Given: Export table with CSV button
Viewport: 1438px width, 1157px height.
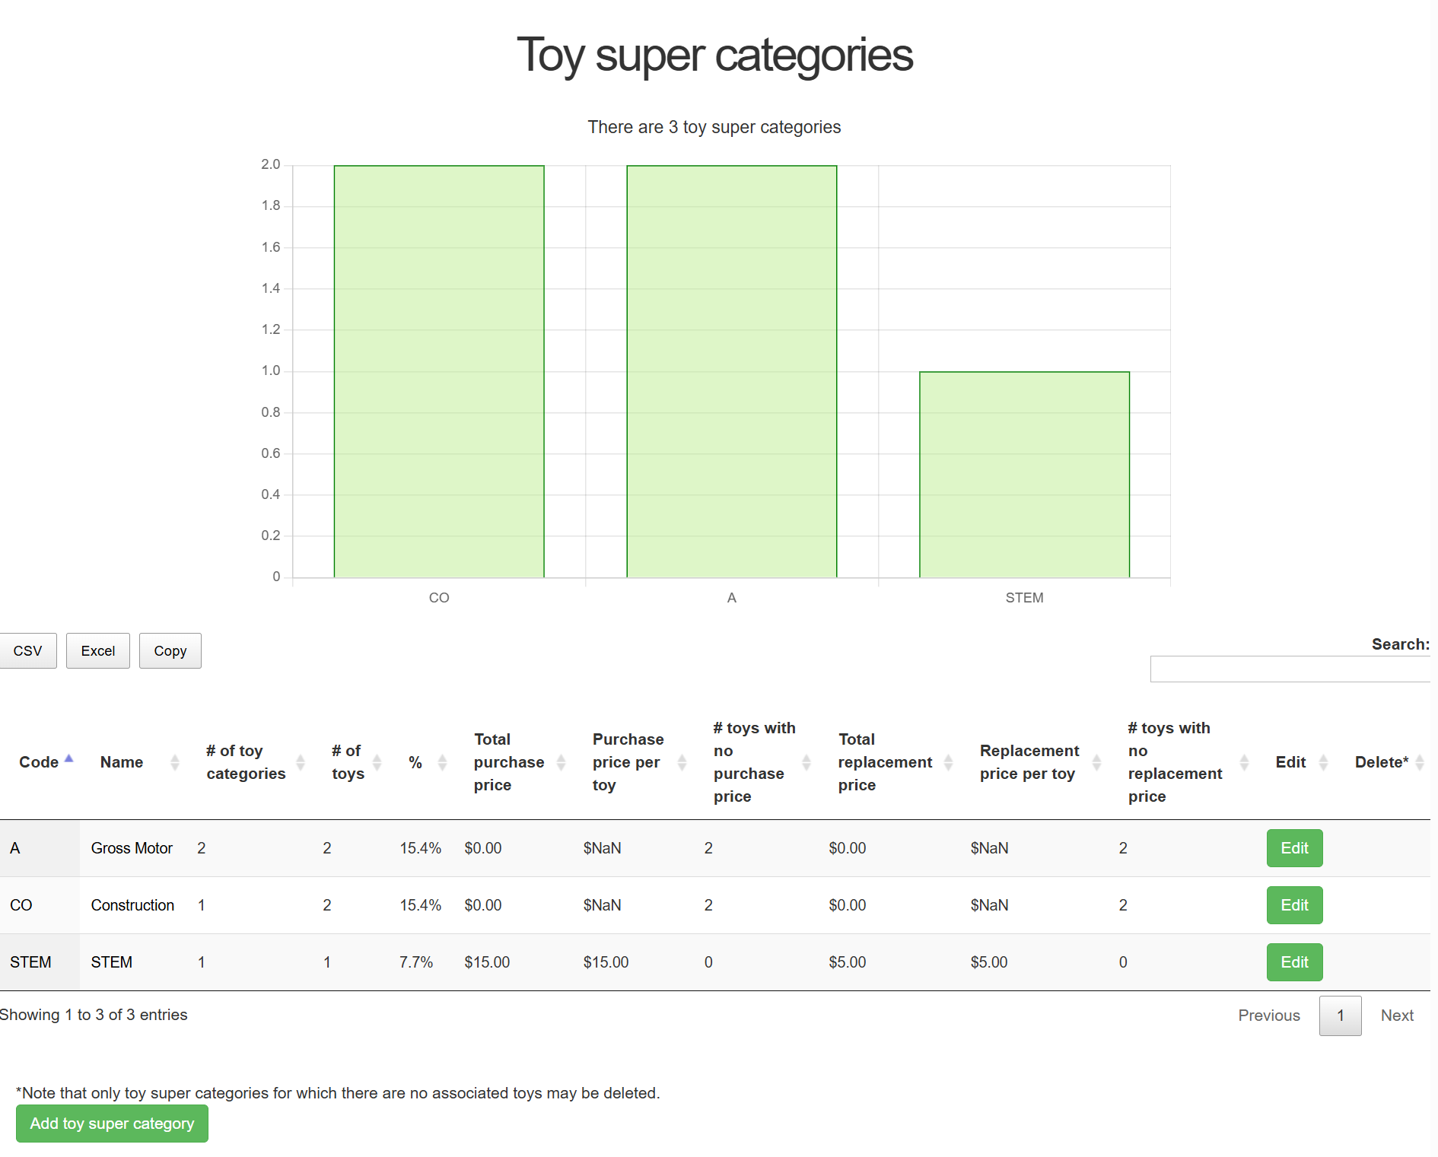Looking at the screenshot, I should 27,651.
